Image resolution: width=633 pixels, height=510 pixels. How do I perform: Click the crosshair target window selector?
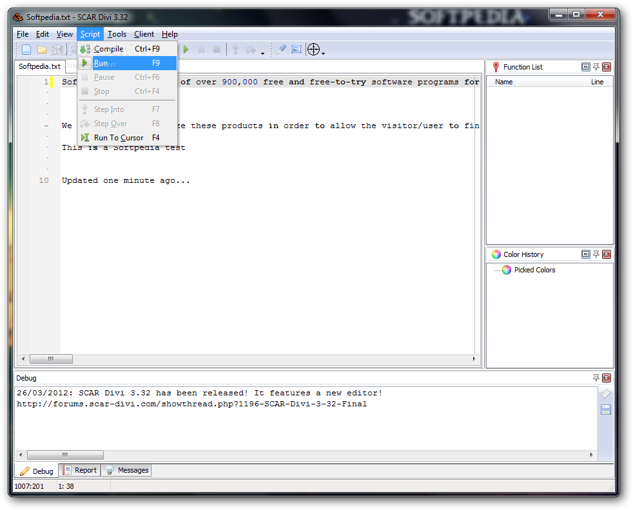click(x=314, y=50)
